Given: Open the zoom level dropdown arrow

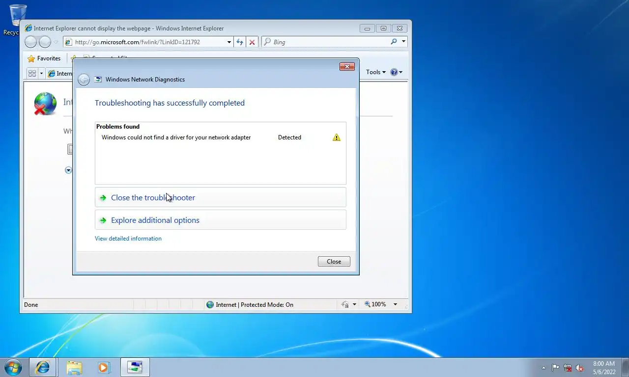Looking at the screenshot, I should coord(395,304).
